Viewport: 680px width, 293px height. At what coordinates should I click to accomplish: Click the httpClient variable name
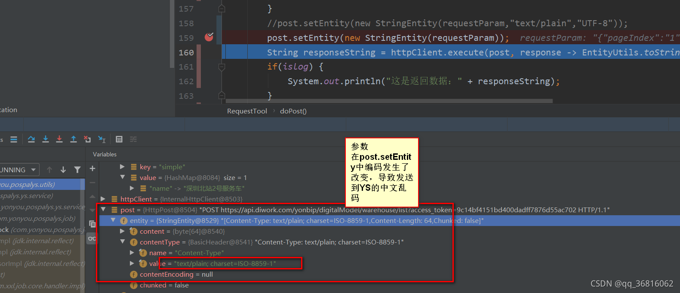pos(136,199)
